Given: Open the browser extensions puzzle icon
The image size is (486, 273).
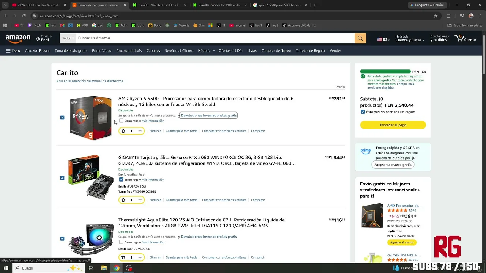Looking at the screenshot, I should click(448, 16).
